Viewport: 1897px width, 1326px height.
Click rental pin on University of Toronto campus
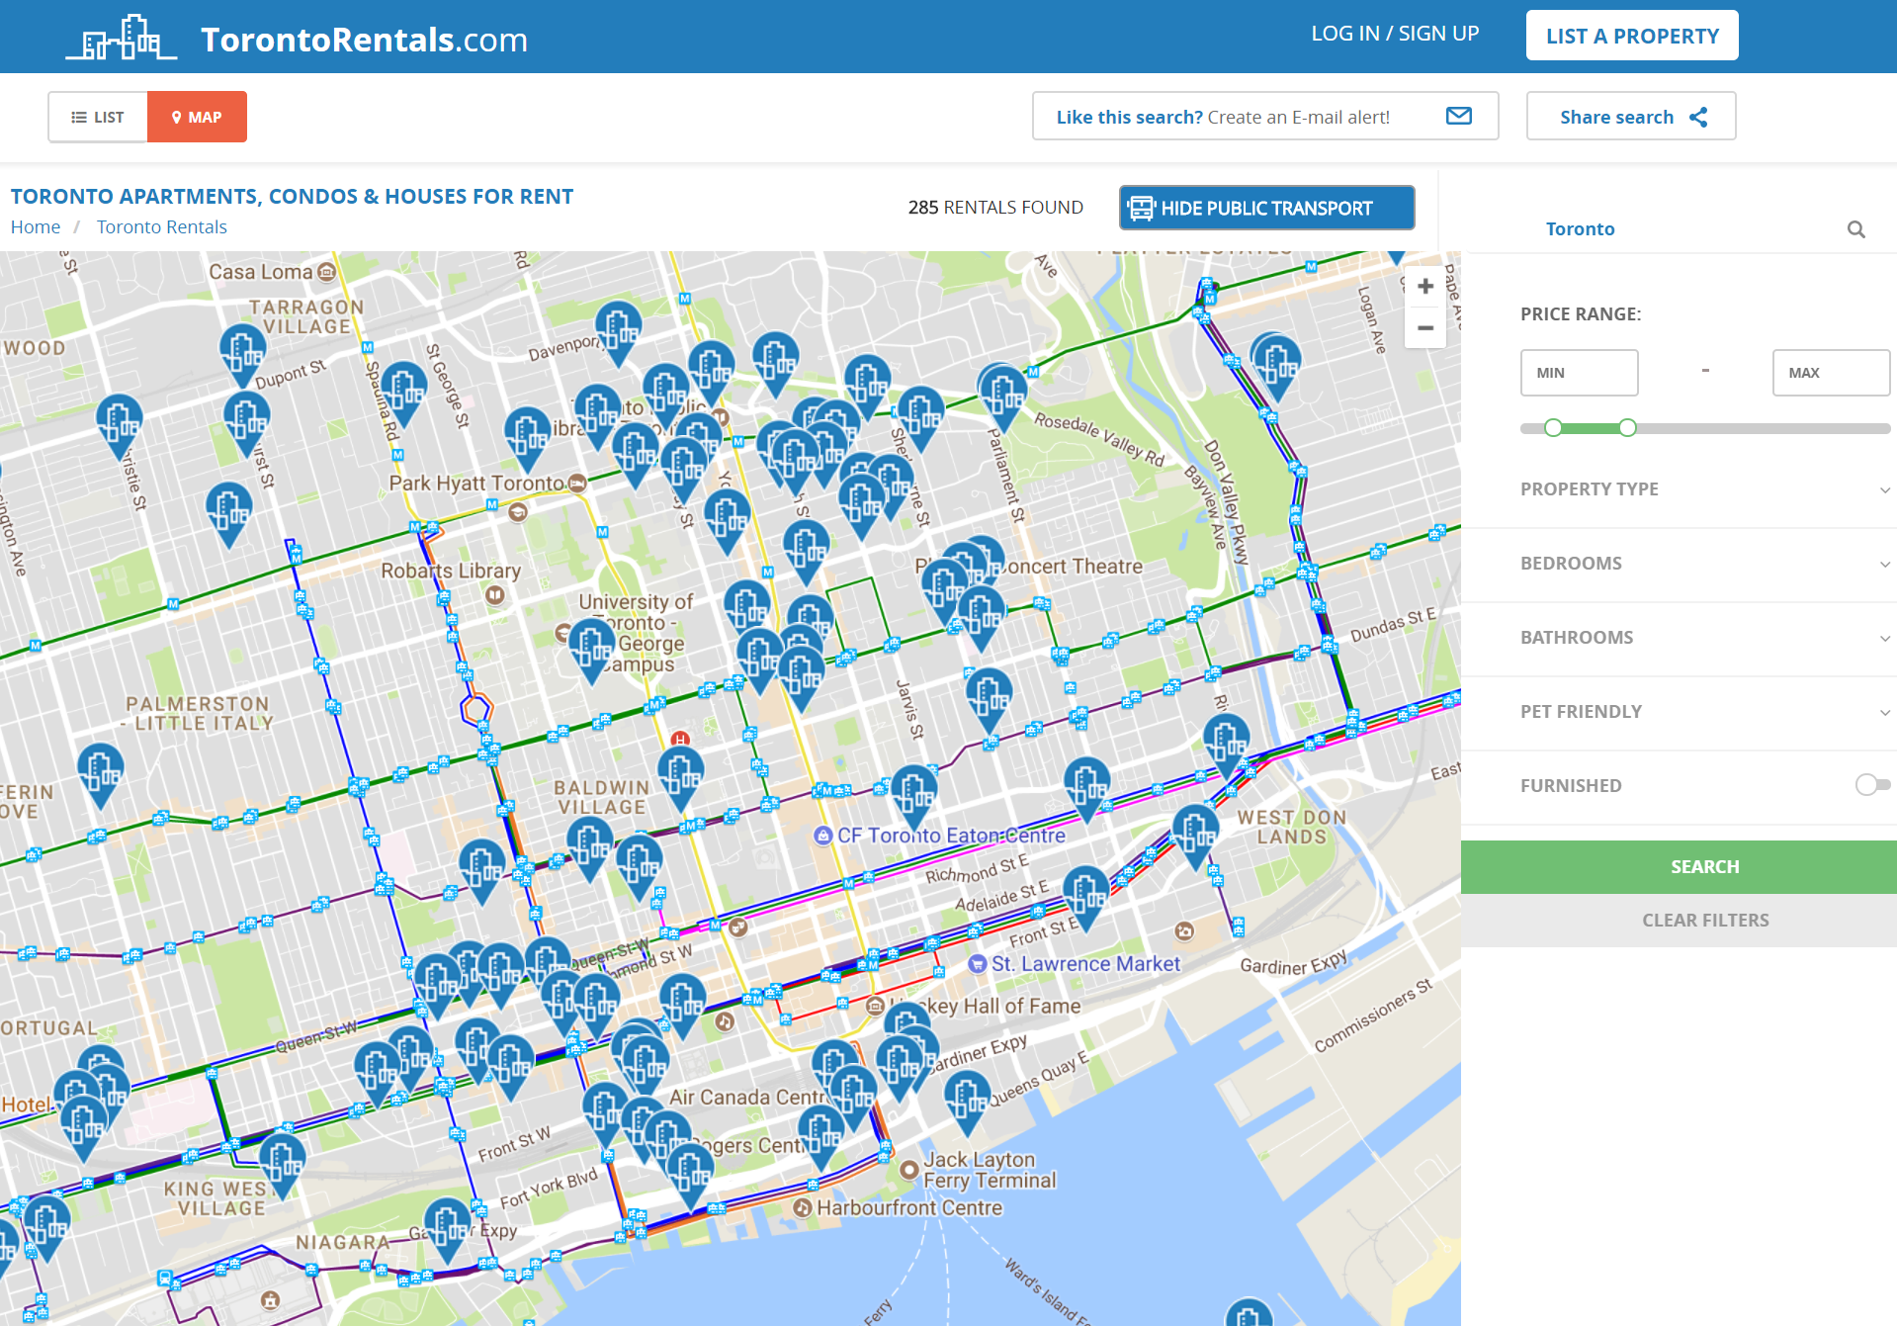(x=591, y=649)
